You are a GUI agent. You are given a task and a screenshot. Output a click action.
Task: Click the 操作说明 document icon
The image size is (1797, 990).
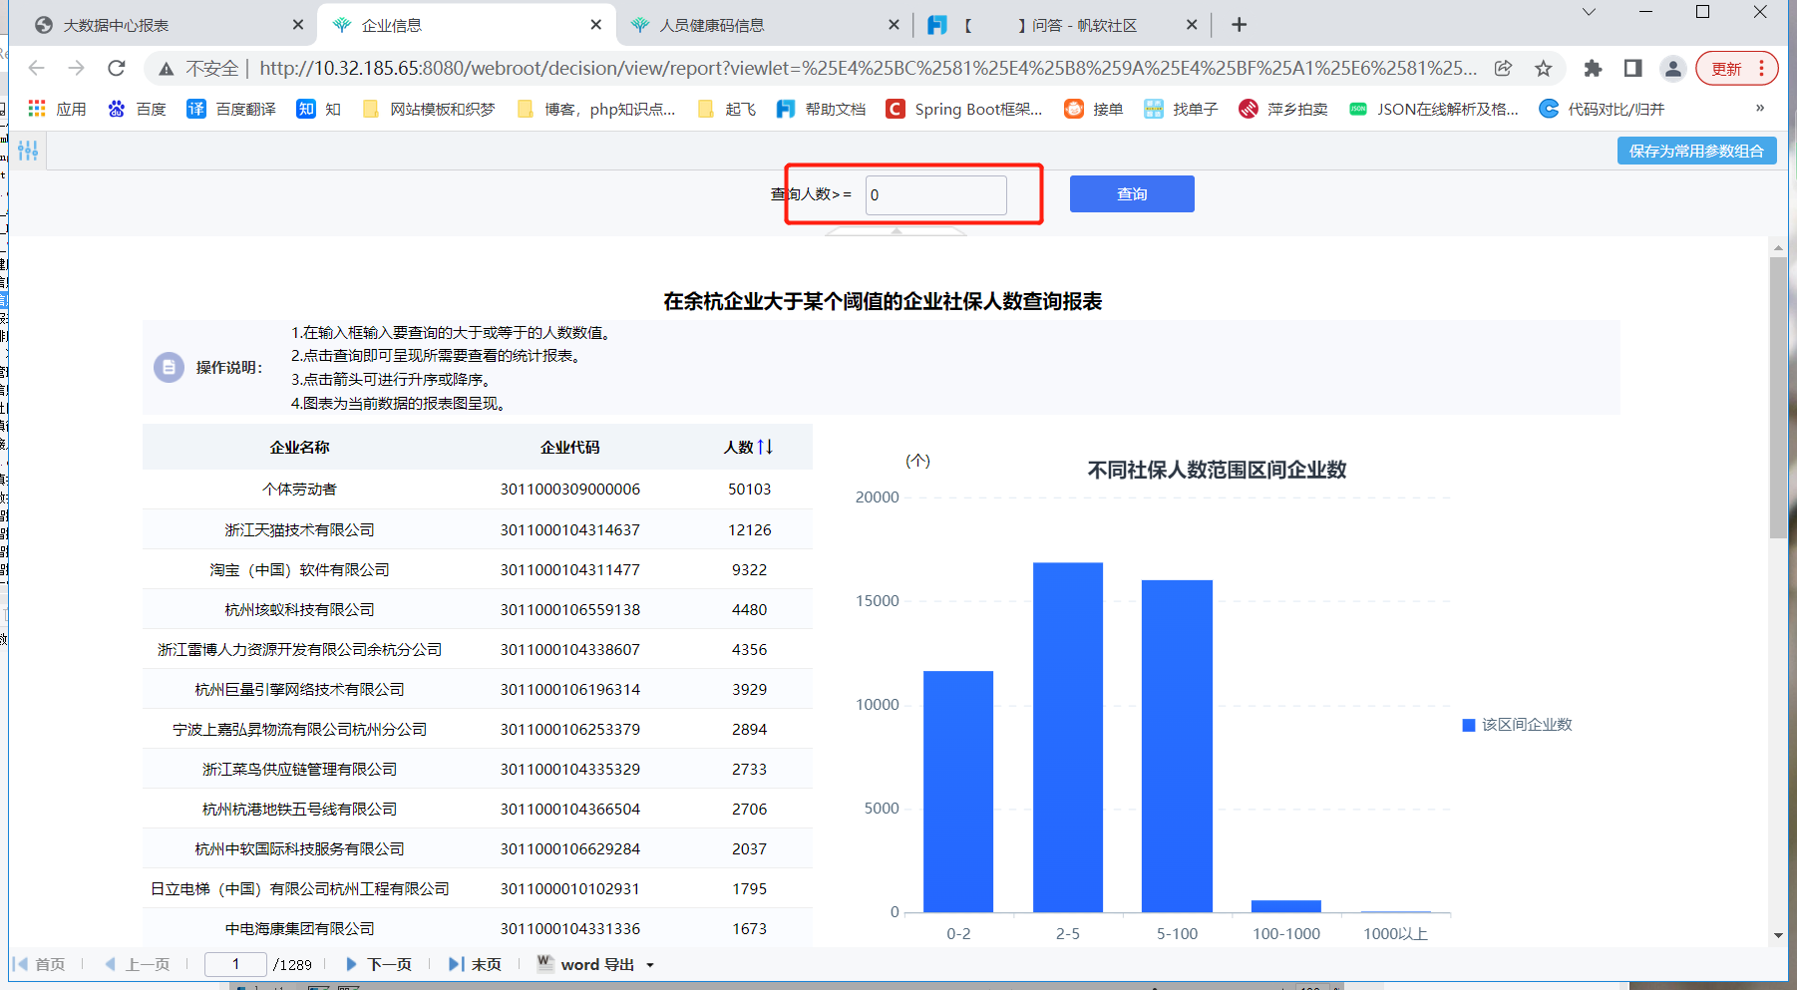[169, 367]
